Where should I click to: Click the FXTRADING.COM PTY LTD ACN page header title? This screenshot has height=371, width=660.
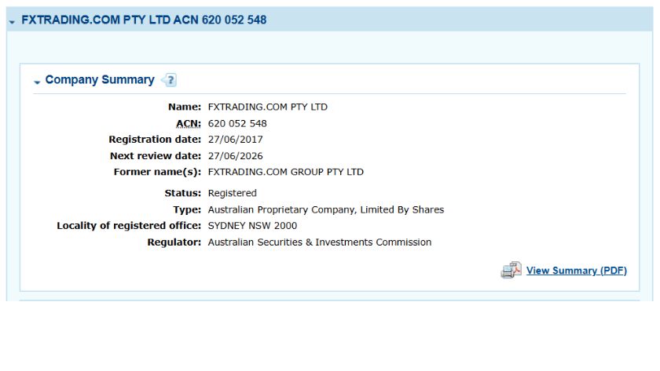[x=144, y=20]
